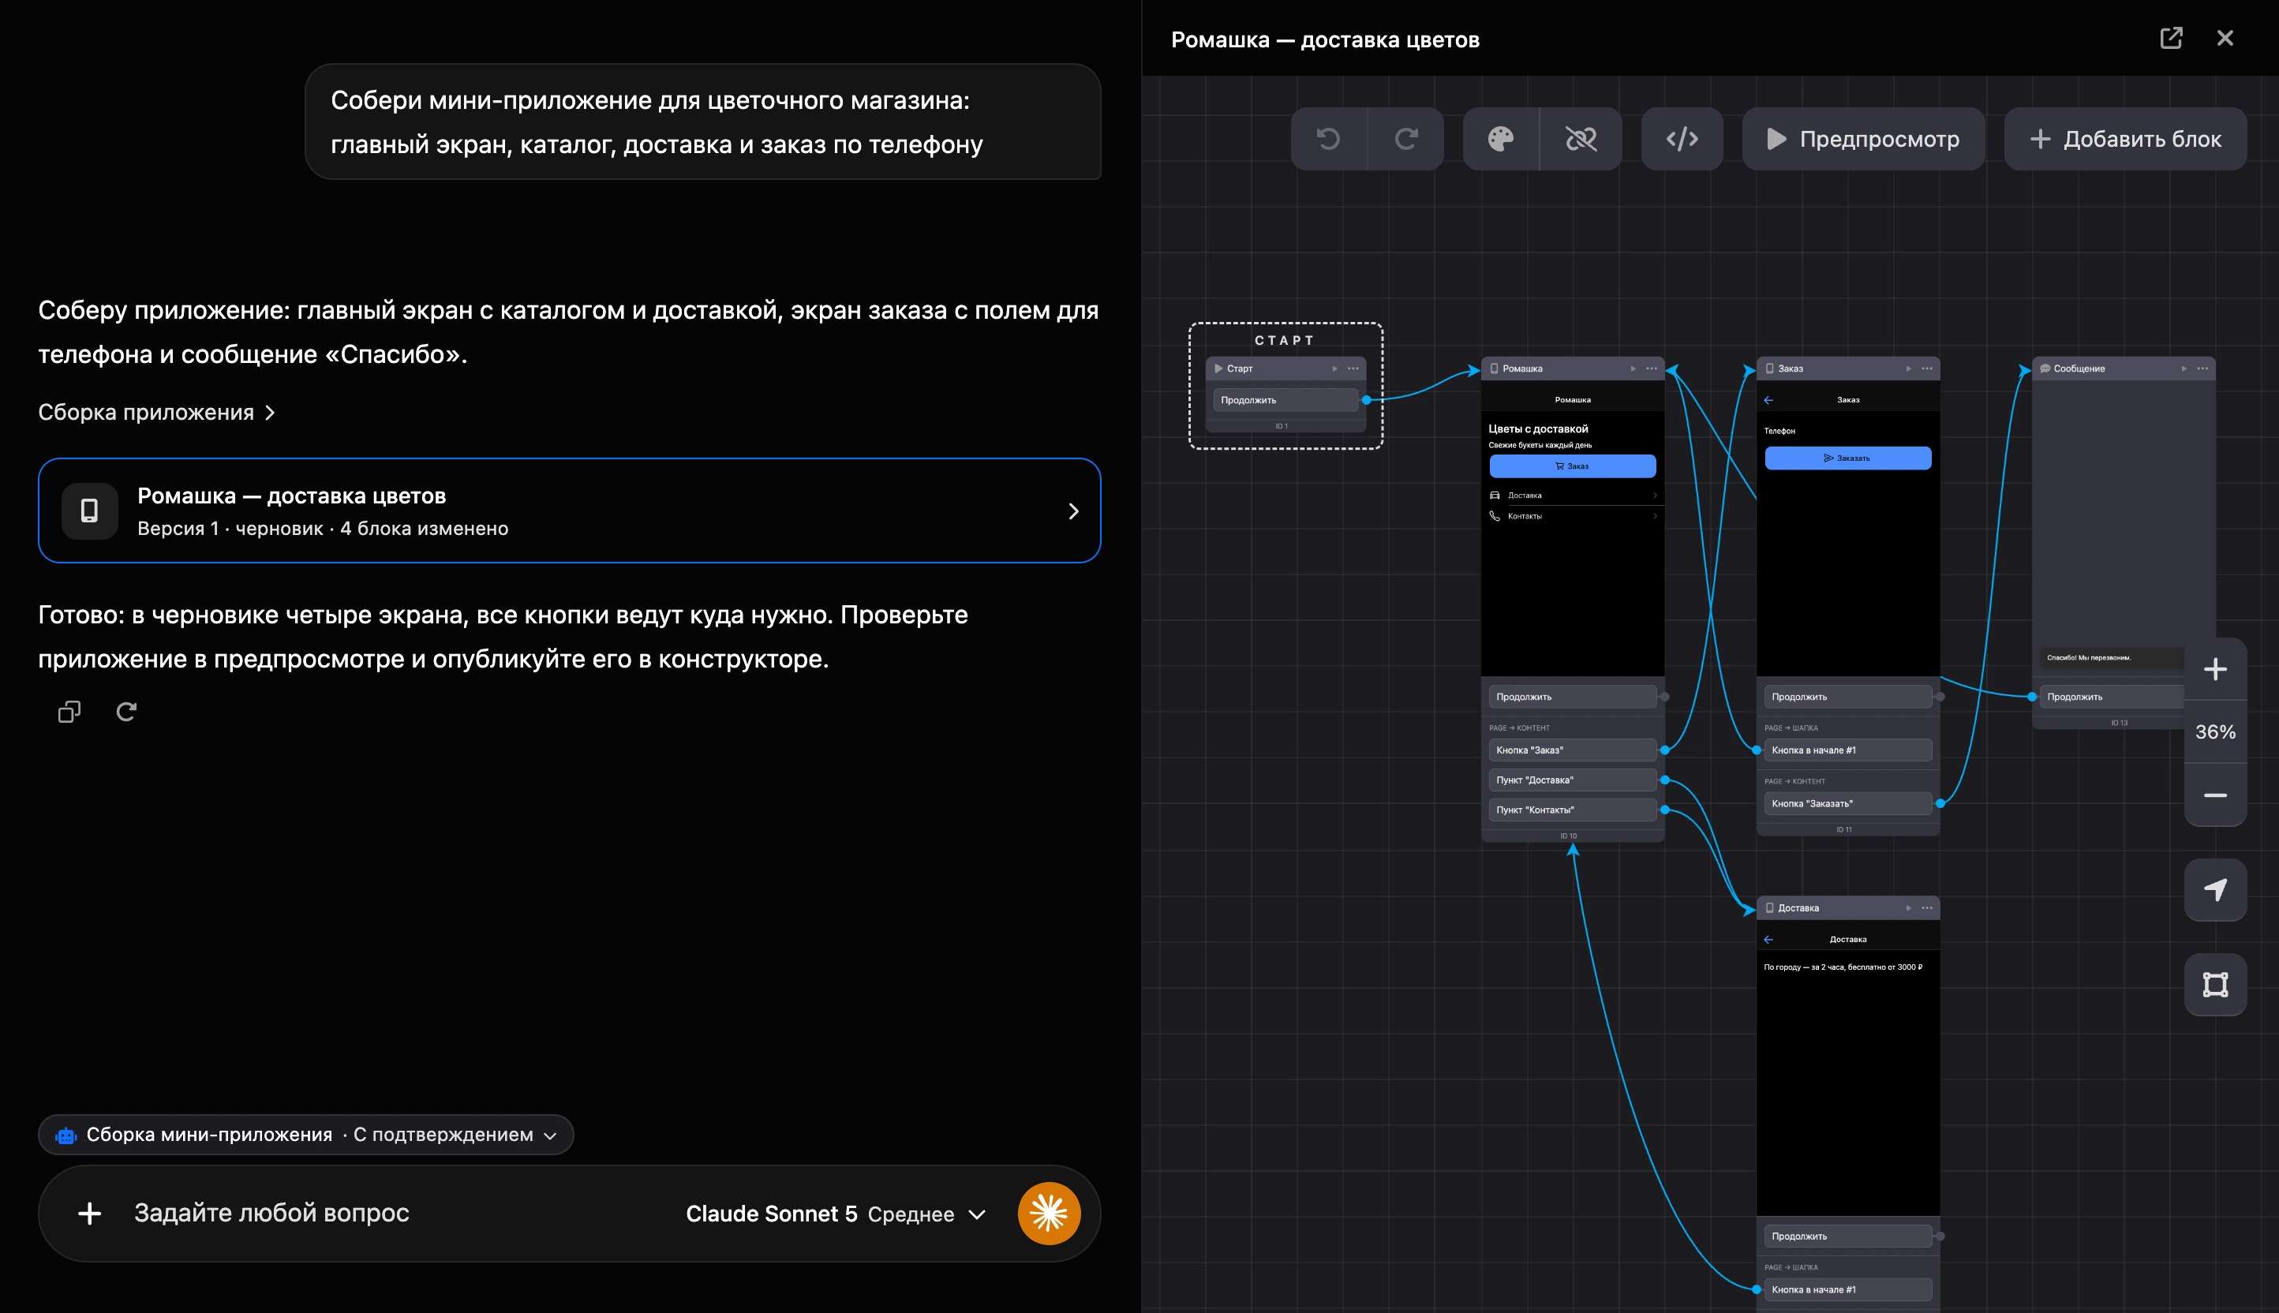Open the three-dots menu on Заказ block

pos(1927,368)
